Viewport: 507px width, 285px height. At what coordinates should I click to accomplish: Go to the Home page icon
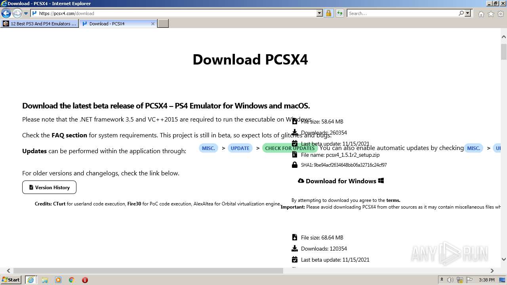(x=481, y=14)
